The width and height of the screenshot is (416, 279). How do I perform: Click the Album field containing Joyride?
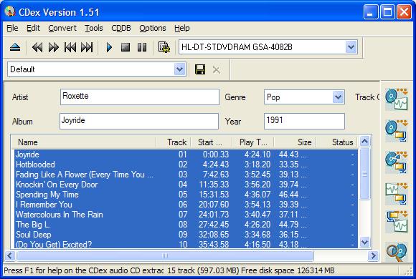coord(139,121)
